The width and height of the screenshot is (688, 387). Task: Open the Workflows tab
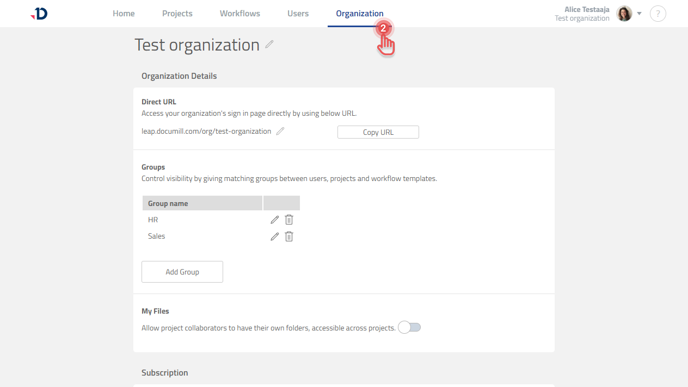239,13
